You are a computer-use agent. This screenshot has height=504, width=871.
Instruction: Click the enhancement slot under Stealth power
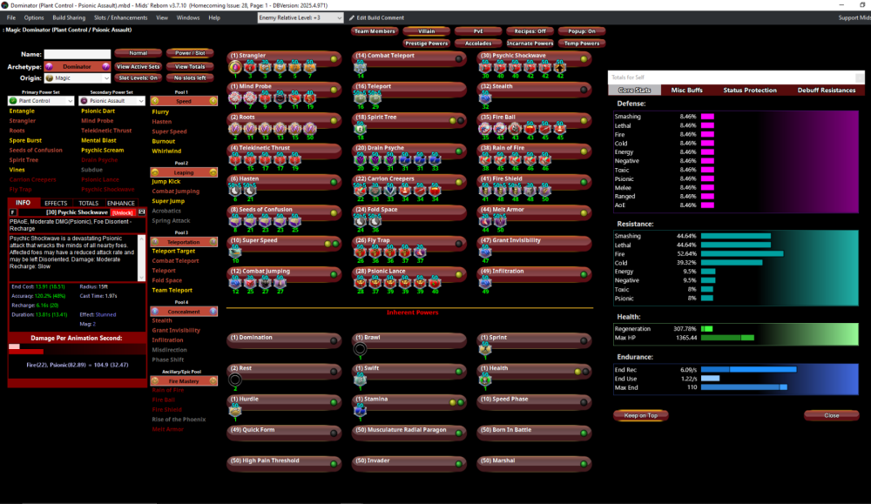486,98
